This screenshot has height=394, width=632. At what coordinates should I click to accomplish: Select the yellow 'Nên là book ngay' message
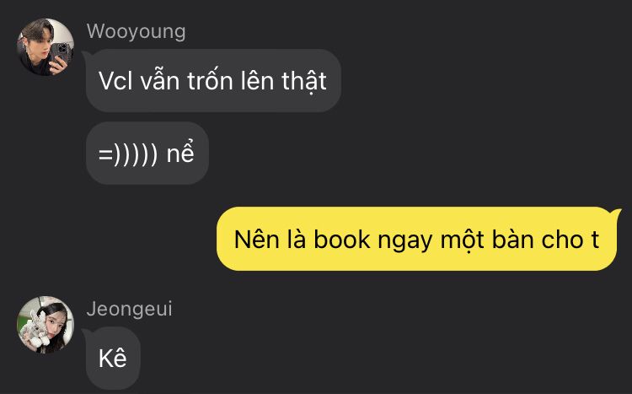click(417, 239)
